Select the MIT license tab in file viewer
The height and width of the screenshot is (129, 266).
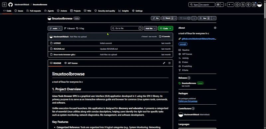pos(71,63)
